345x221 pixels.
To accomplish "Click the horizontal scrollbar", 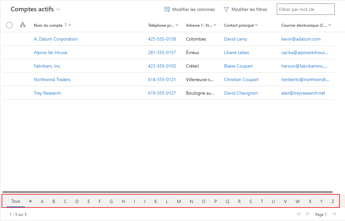I will [167, 192].
